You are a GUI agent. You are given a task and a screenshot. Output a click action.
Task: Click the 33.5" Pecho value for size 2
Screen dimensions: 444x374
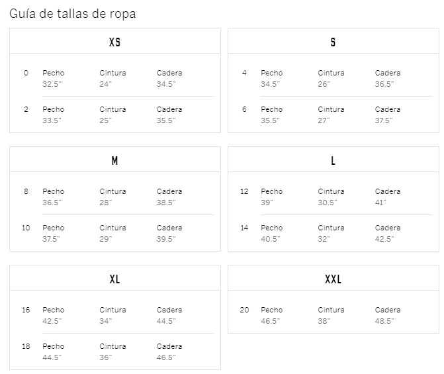(52, 120)
